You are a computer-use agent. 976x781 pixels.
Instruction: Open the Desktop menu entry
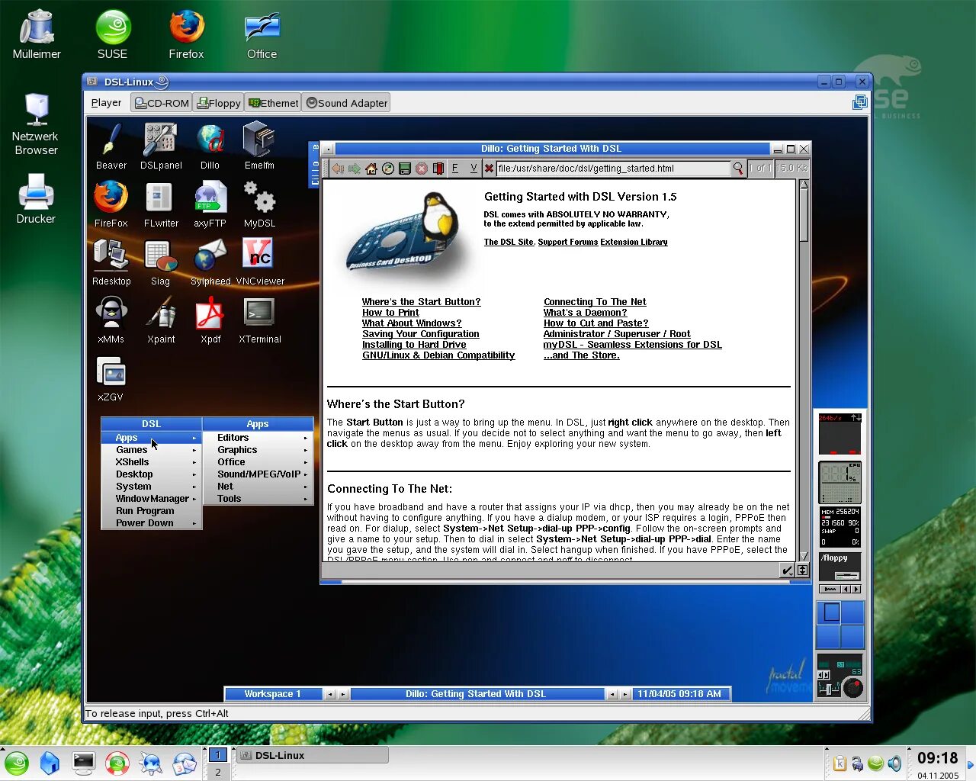(x=151, y=474)
